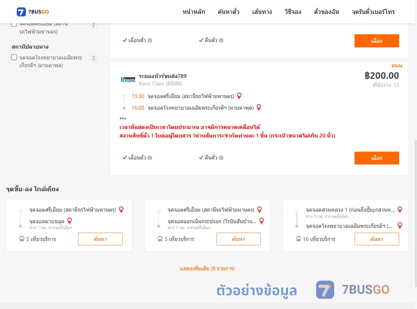
Task: Click the จุดขึ้น-ลง ใกล้เคียง heading
Action: [32, 189]
